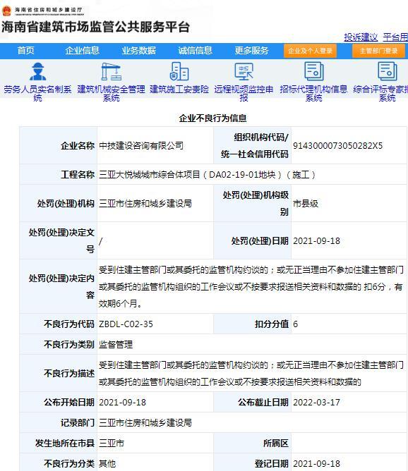Click the 处罚(处理)决定内容 description text
This screenshot has width=408, height=471.
click(251, 286)
